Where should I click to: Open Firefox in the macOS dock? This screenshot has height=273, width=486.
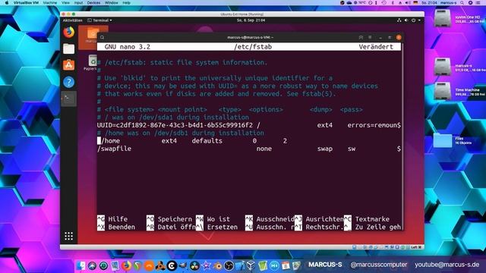click(127, 265)
